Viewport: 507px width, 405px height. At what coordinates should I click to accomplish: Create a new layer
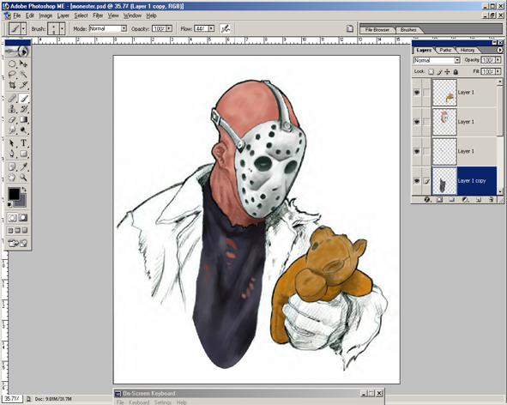point(478,200)
